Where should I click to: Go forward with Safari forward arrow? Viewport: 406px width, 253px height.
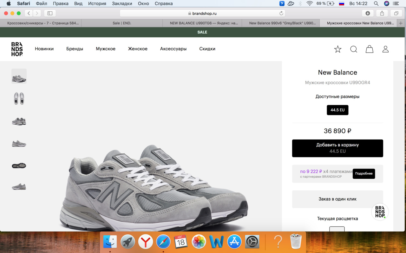coord(37,13)
